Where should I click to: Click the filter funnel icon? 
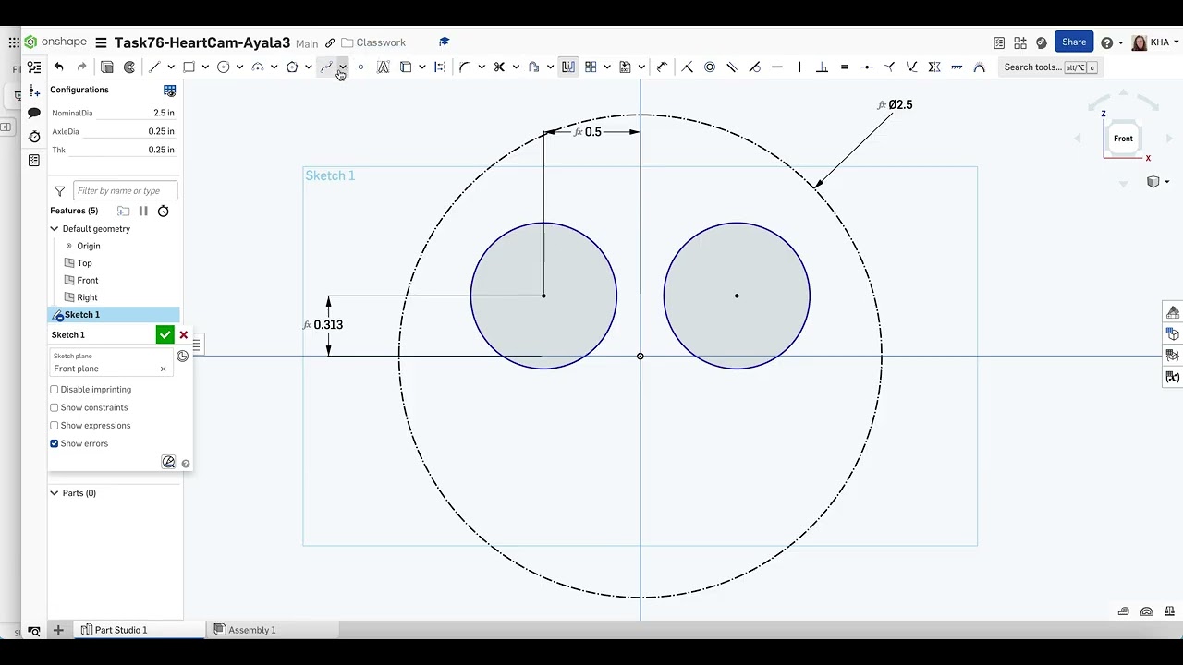[x=60, y=191]
